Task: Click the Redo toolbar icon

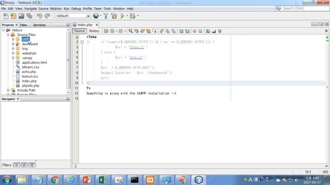Action: click(x=47, y=16)
